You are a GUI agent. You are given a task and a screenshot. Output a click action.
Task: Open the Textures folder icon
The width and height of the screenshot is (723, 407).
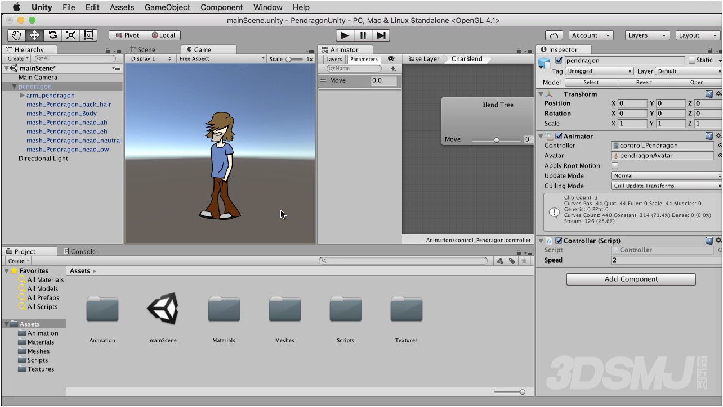(x=407, y=310)
